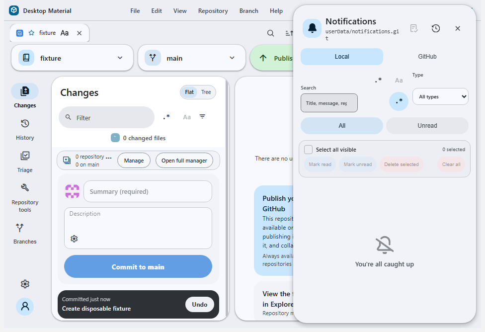Screen dimensions: 485x332
Task: Focus the Summary (required) field
Action: coord(148,191)
